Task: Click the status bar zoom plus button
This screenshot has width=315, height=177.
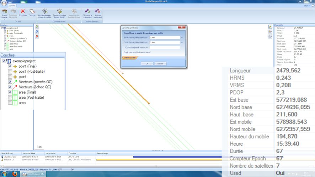Action: [72, 170]
